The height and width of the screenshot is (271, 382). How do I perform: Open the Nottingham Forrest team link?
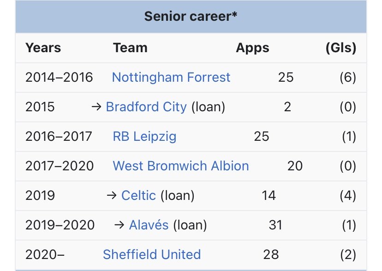pyautogui.click(x=171, y=77)
